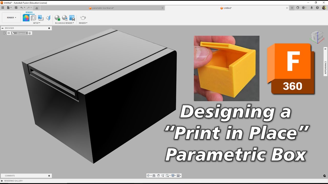Screen dimensions: 328x184
Task: Open the Render workspace switcher
Action: [x=12, y=18]
